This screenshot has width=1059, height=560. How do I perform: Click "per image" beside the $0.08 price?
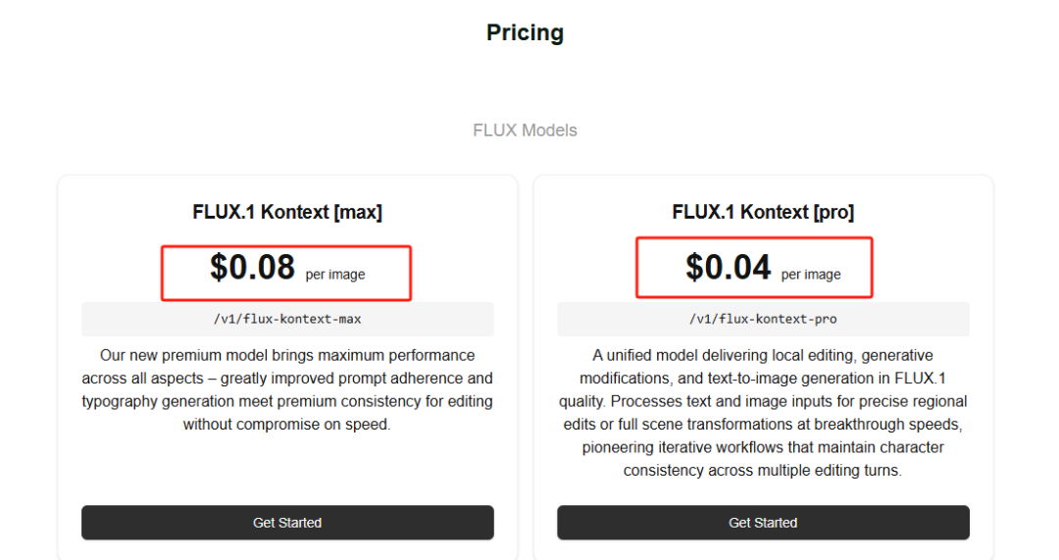(335, 275)
